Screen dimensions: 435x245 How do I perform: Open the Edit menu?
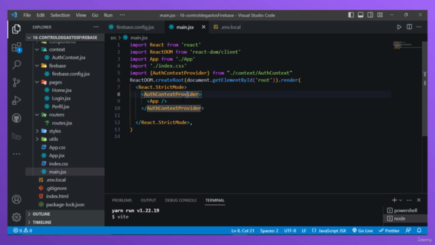[x=41, y=15]
